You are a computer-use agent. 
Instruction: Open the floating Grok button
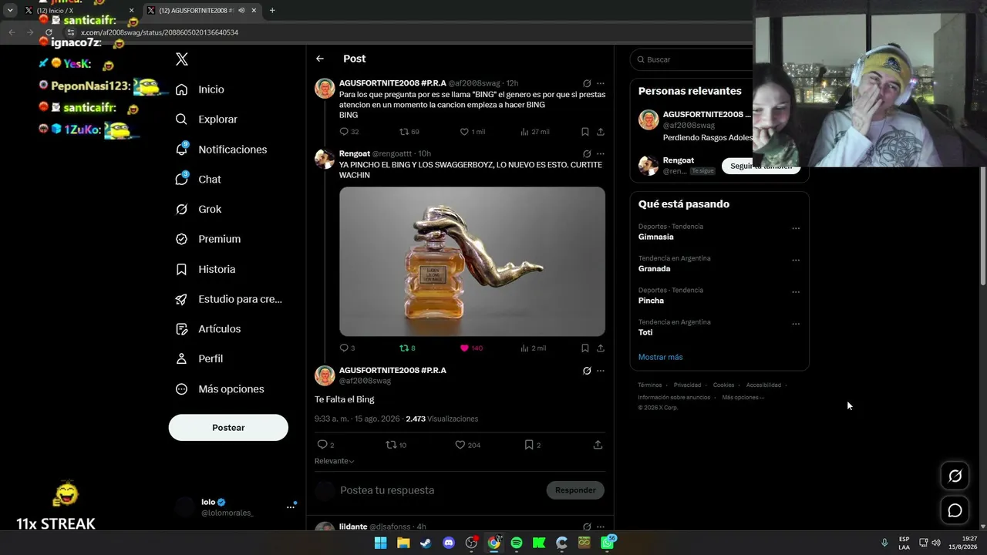pyautogui.click(x=955, y=476)
